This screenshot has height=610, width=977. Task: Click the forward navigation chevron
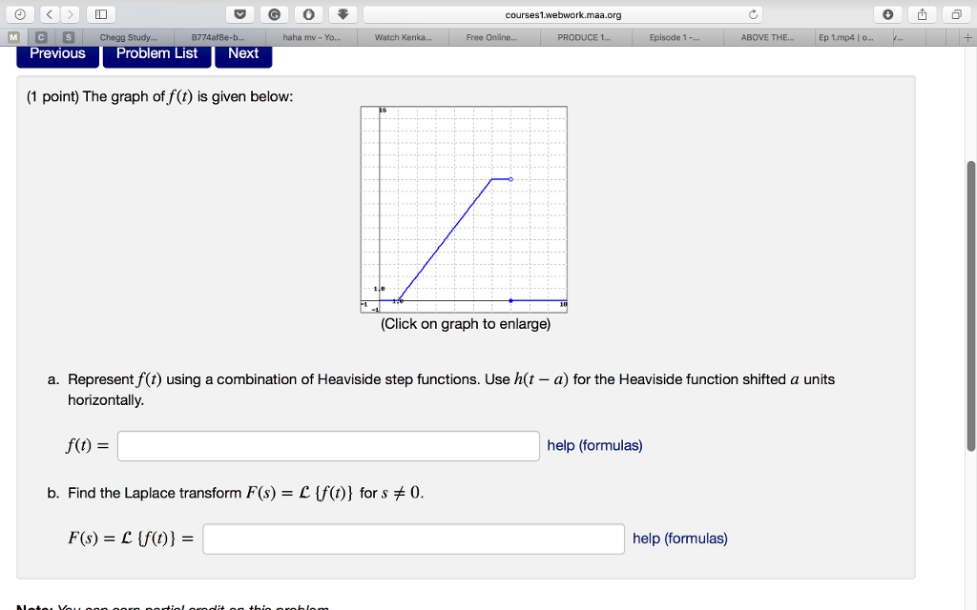point(70,13)
